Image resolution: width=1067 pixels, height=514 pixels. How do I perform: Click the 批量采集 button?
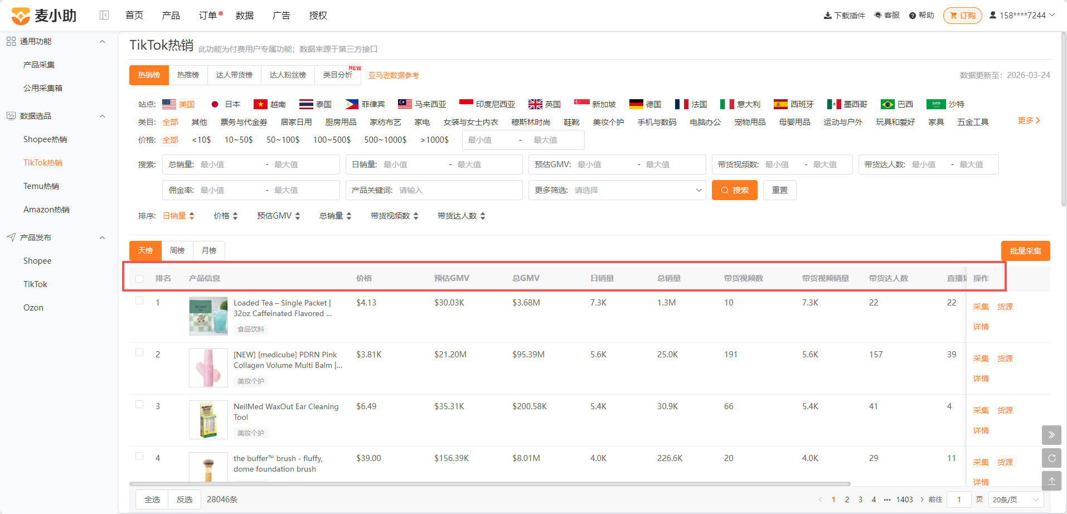1025,251
